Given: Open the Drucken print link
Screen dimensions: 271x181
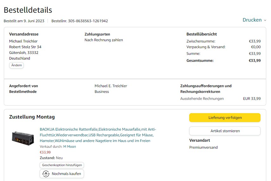Looking at the screenshot, I should click(252, 20).
